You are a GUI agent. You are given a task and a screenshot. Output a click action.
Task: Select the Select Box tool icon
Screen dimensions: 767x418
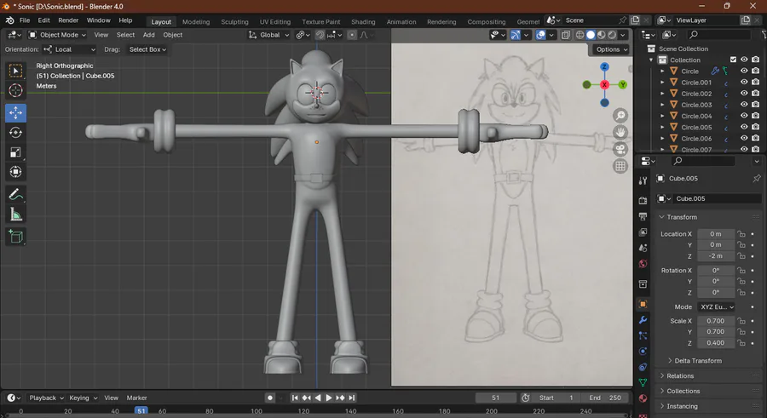pos(15,71)
